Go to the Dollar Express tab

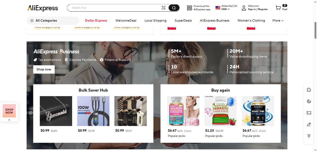coord(96,21)
